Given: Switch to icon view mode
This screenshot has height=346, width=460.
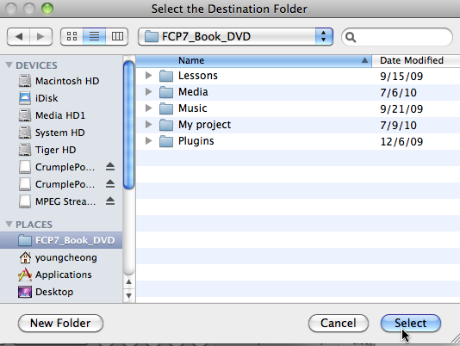Looking at the screenshot, I should point(71,37).
